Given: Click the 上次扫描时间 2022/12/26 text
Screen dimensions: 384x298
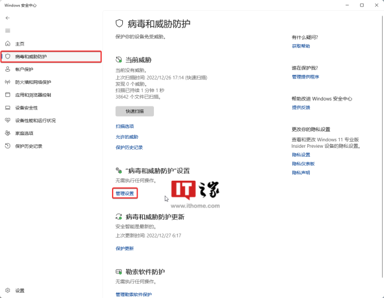Looking at the screenshot, I should (161, 78).
